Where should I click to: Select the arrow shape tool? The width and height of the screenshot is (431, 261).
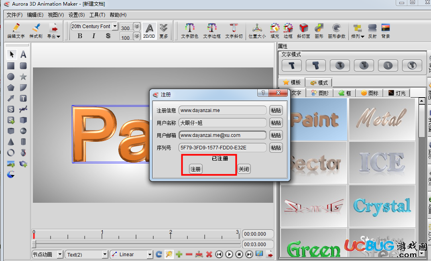pos(11,98)
